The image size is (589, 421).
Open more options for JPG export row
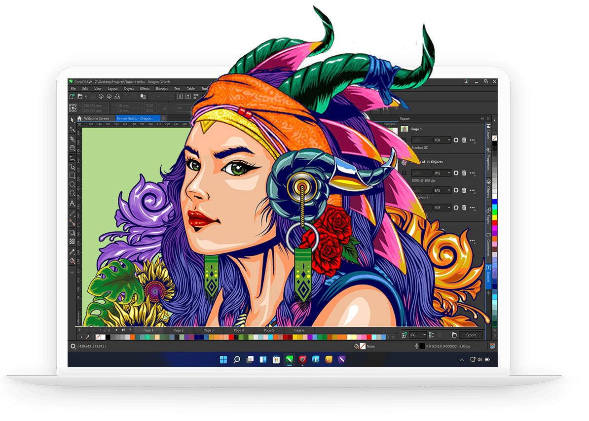(x=473, y=174)
